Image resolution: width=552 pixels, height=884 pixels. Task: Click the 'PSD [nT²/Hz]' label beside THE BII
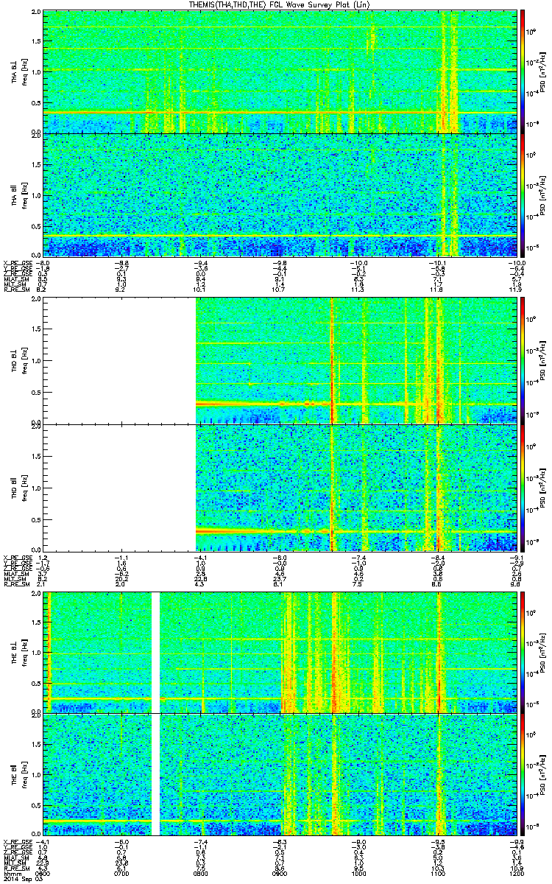point(543,774)
